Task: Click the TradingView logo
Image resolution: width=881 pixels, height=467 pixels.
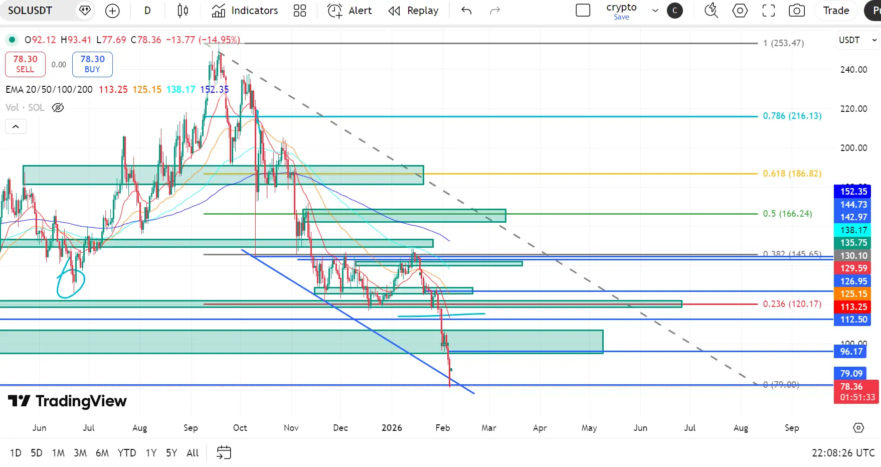Action: coord(67,401)
